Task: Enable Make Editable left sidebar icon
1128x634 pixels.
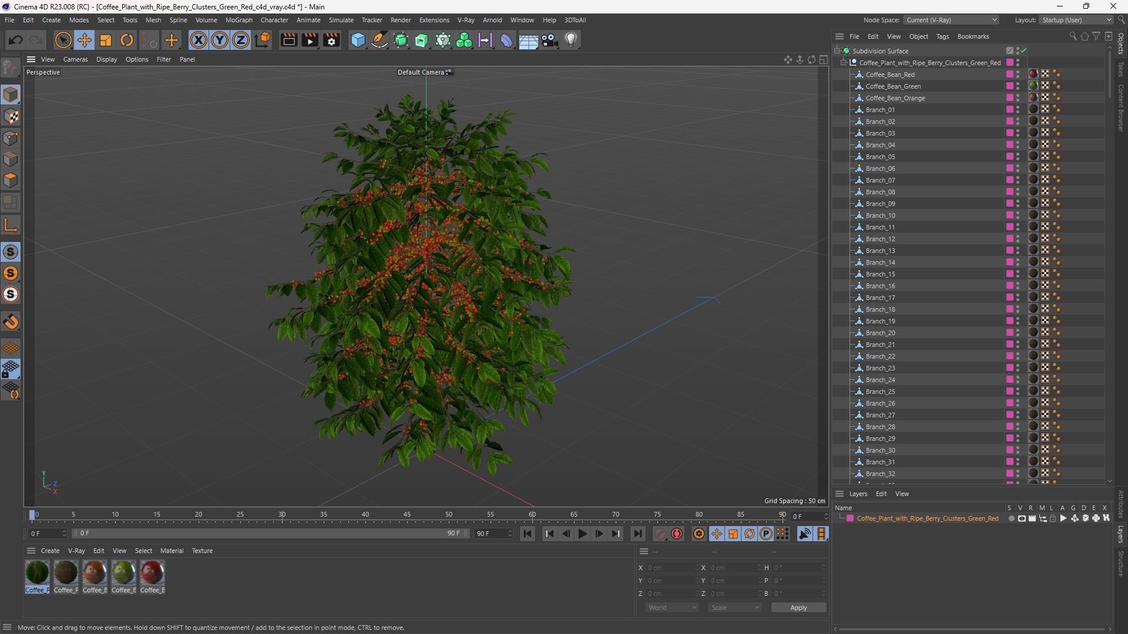Action: (x=11, y=69)
